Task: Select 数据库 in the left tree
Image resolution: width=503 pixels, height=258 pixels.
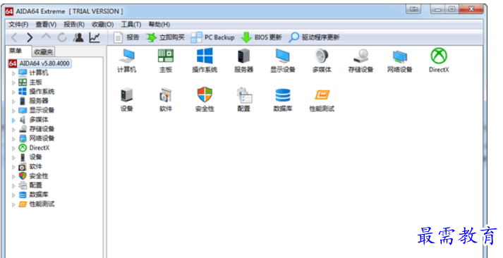Action: pos(39,195)
